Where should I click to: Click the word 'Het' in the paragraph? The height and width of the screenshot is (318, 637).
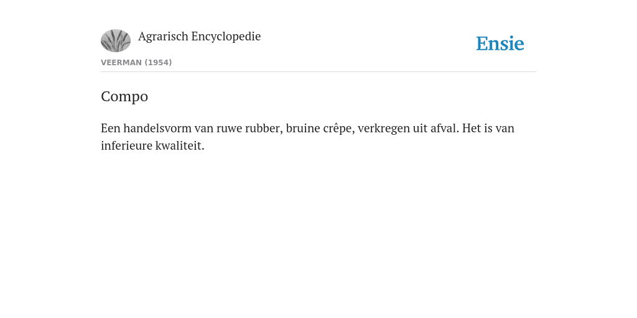click(472, 128)
